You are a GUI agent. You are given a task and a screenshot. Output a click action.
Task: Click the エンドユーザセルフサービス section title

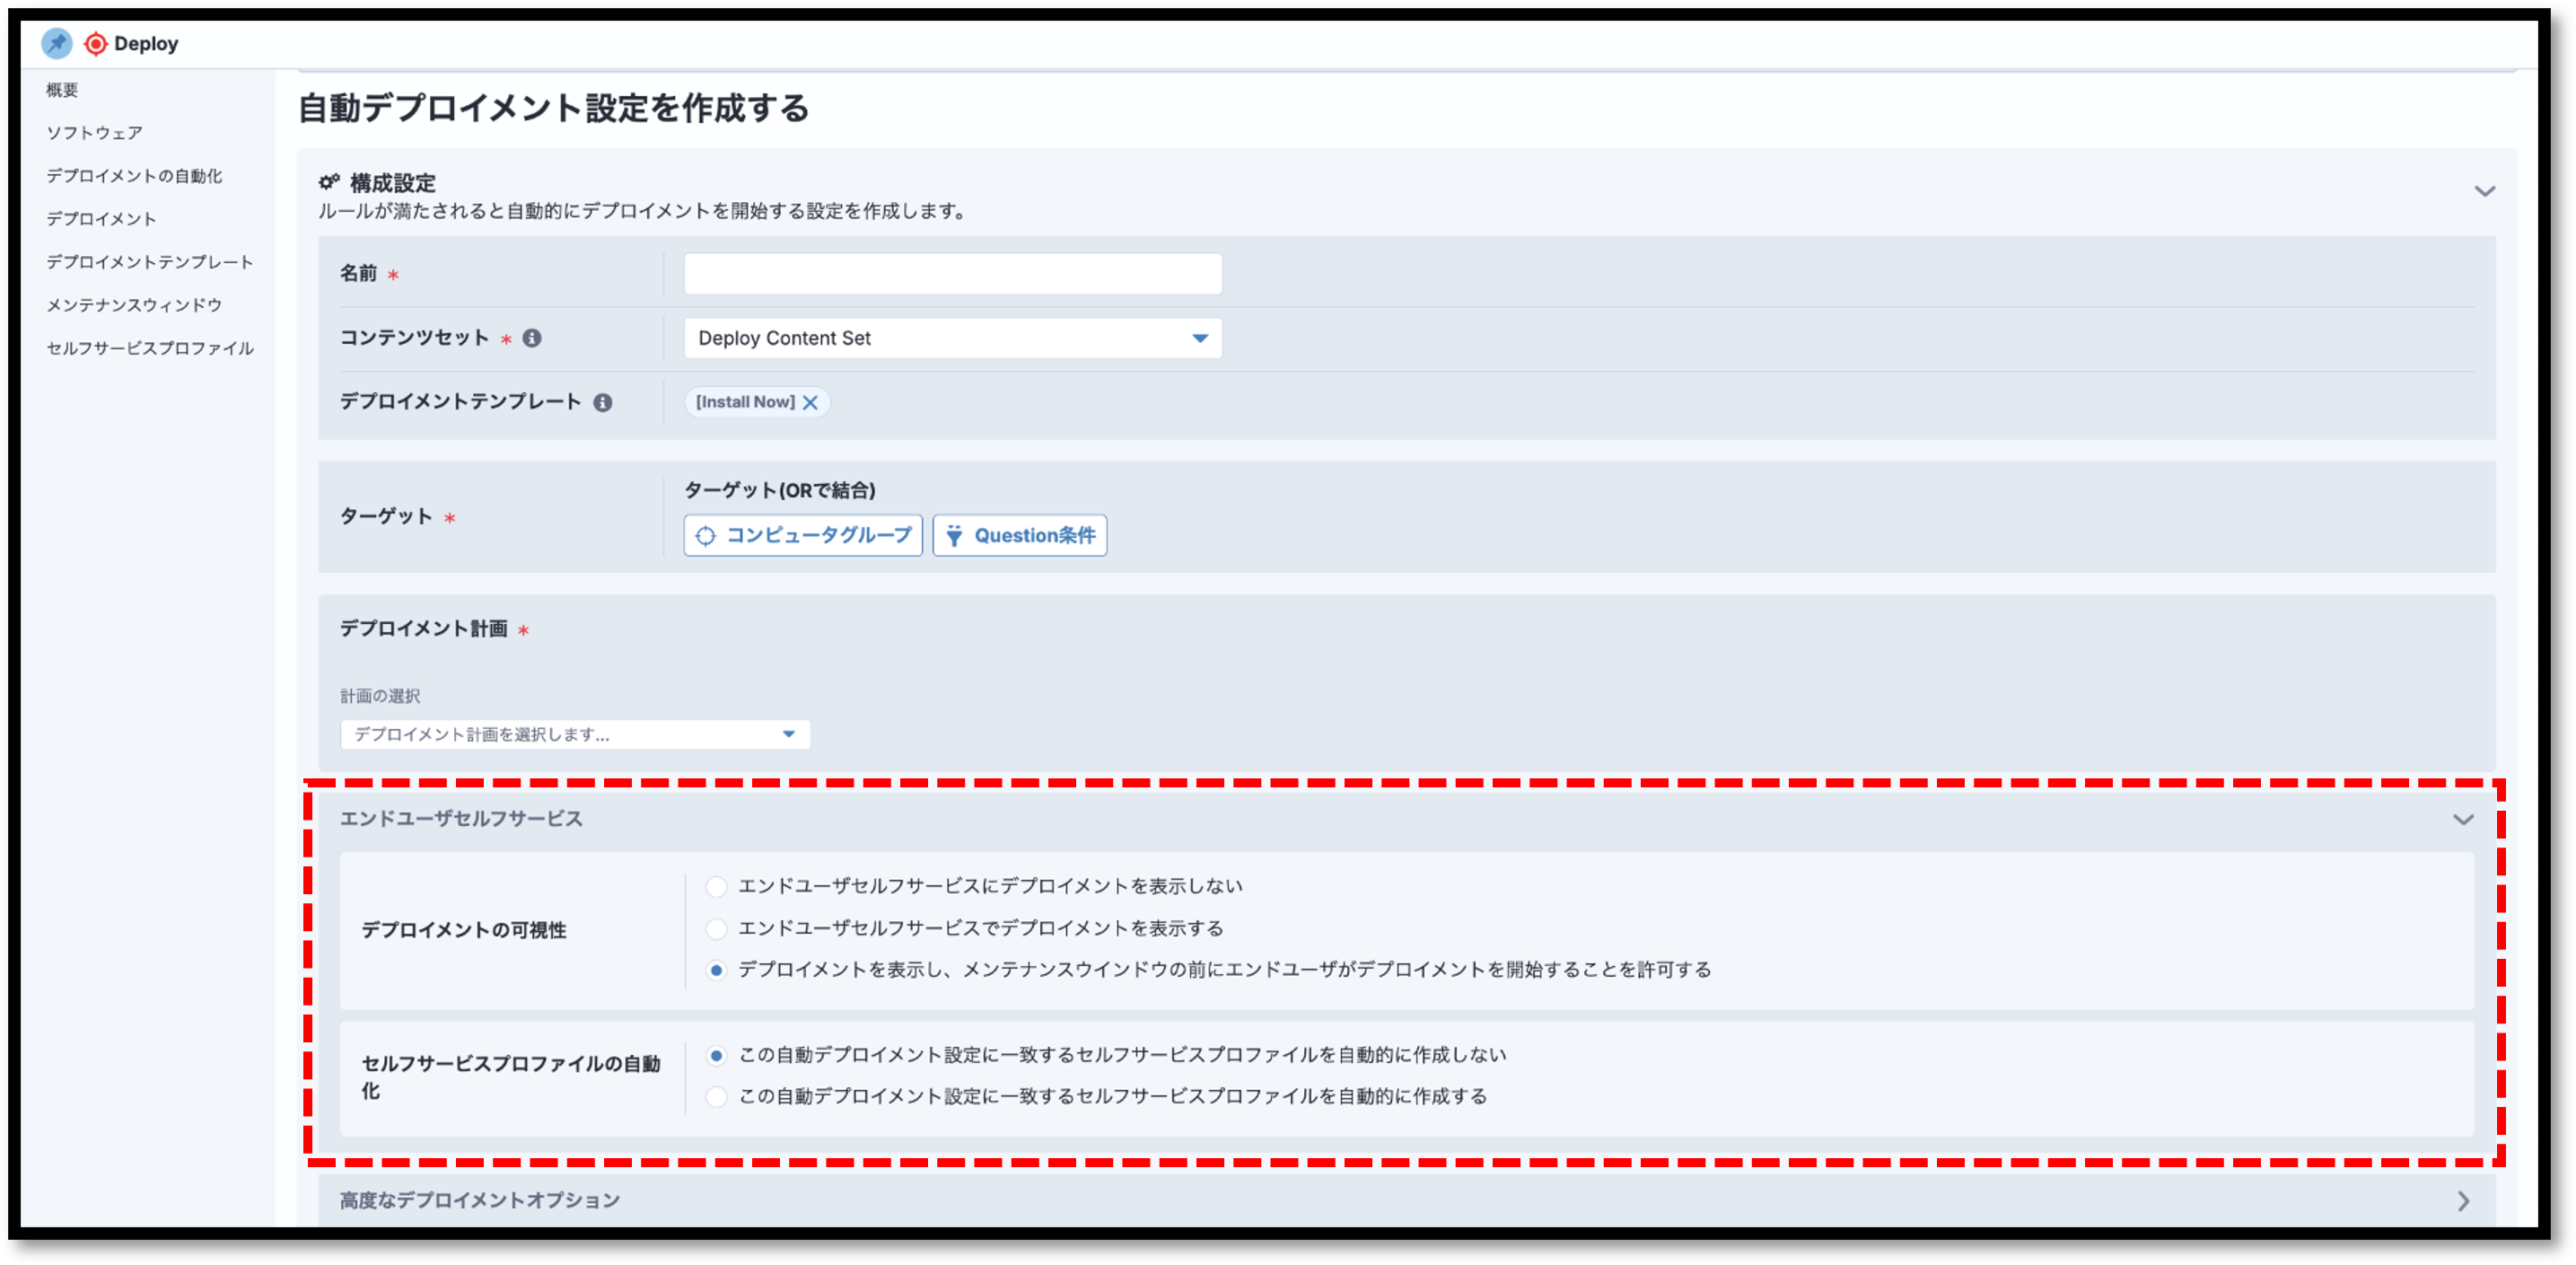(461, 818)
